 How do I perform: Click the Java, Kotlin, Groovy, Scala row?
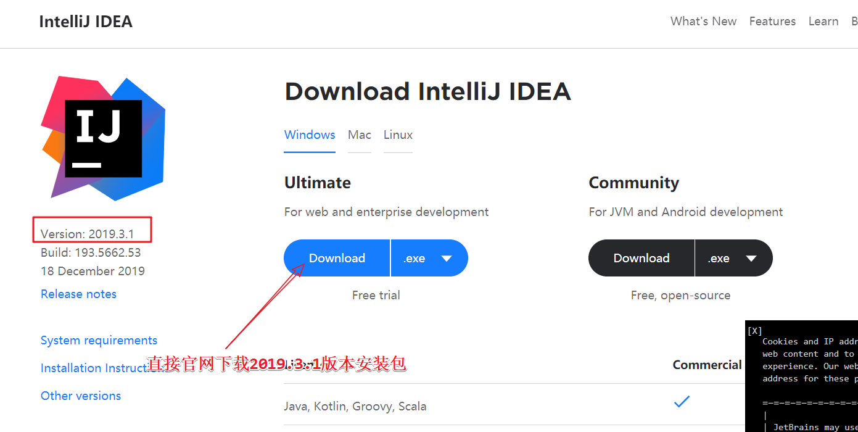pyautogui.click(x=355, y=407)
